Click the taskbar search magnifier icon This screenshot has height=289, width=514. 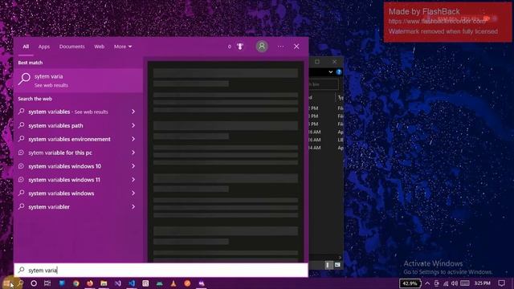click(x=20, y=283)
